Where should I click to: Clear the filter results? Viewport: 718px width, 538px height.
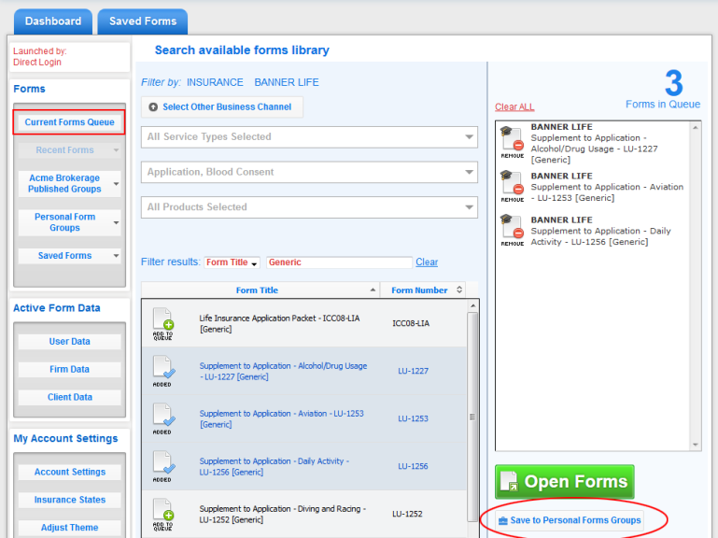coord(427,262)
